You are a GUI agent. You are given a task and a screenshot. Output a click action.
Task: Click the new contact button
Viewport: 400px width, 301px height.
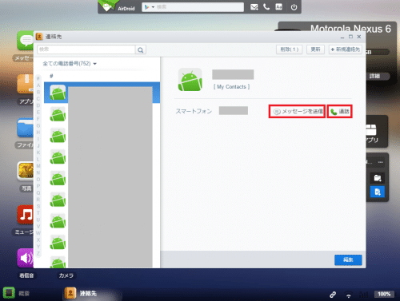346,50
